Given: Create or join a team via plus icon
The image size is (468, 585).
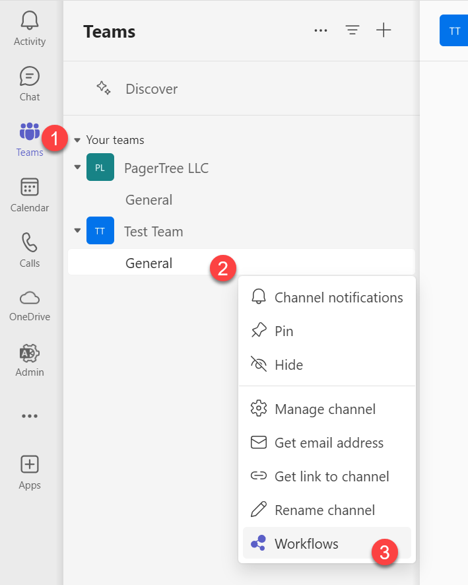Looking at the screenshot, I should point(384,30).
